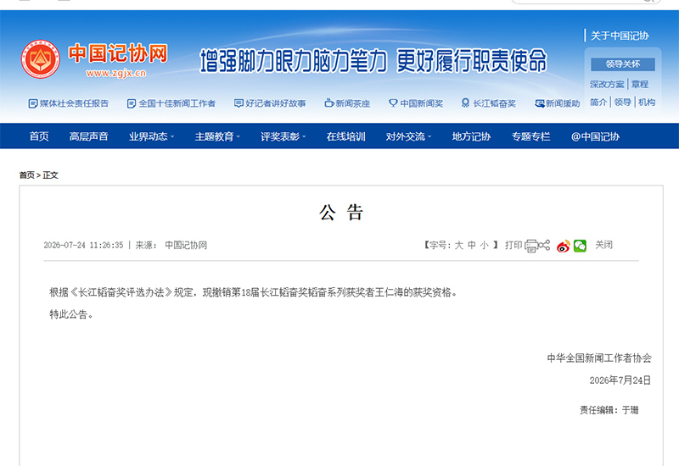Open 媒体社会责任报告 link with document icon
The width and height of the screenshot is (679, 466).
click(x=69, y=103)
